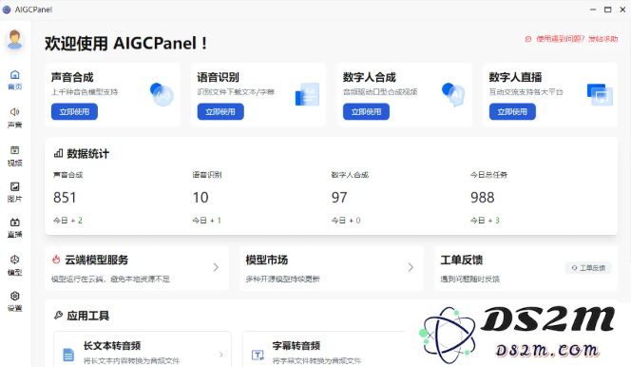Open the 使用遇到问题?发帖求助 link
Image resolution: width=631 pixels, height=367 pixels.
point(571,39)
